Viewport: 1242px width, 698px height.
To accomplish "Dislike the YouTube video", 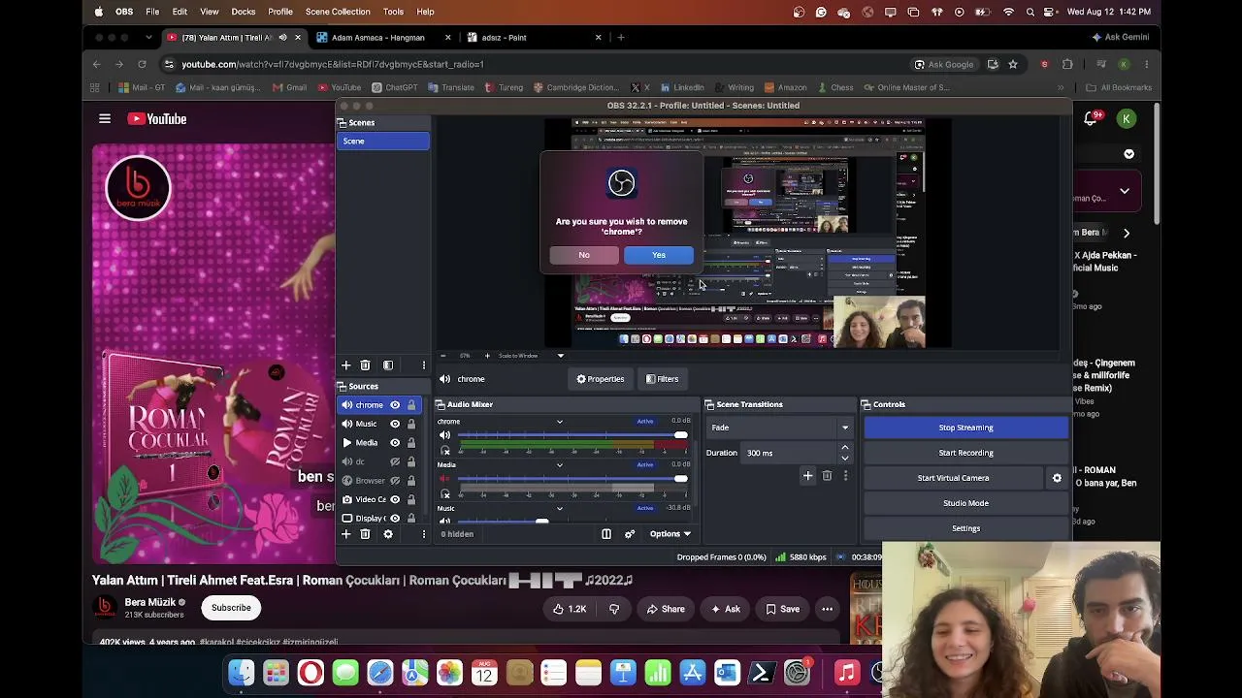I will click(614, 609).
